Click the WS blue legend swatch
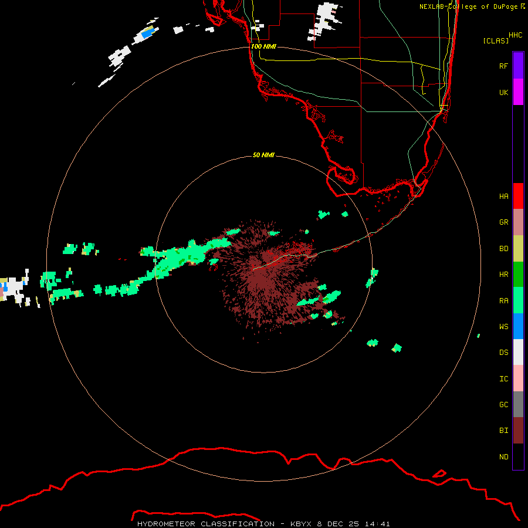This screenshot has width=528, height=528. coord(518,326)
